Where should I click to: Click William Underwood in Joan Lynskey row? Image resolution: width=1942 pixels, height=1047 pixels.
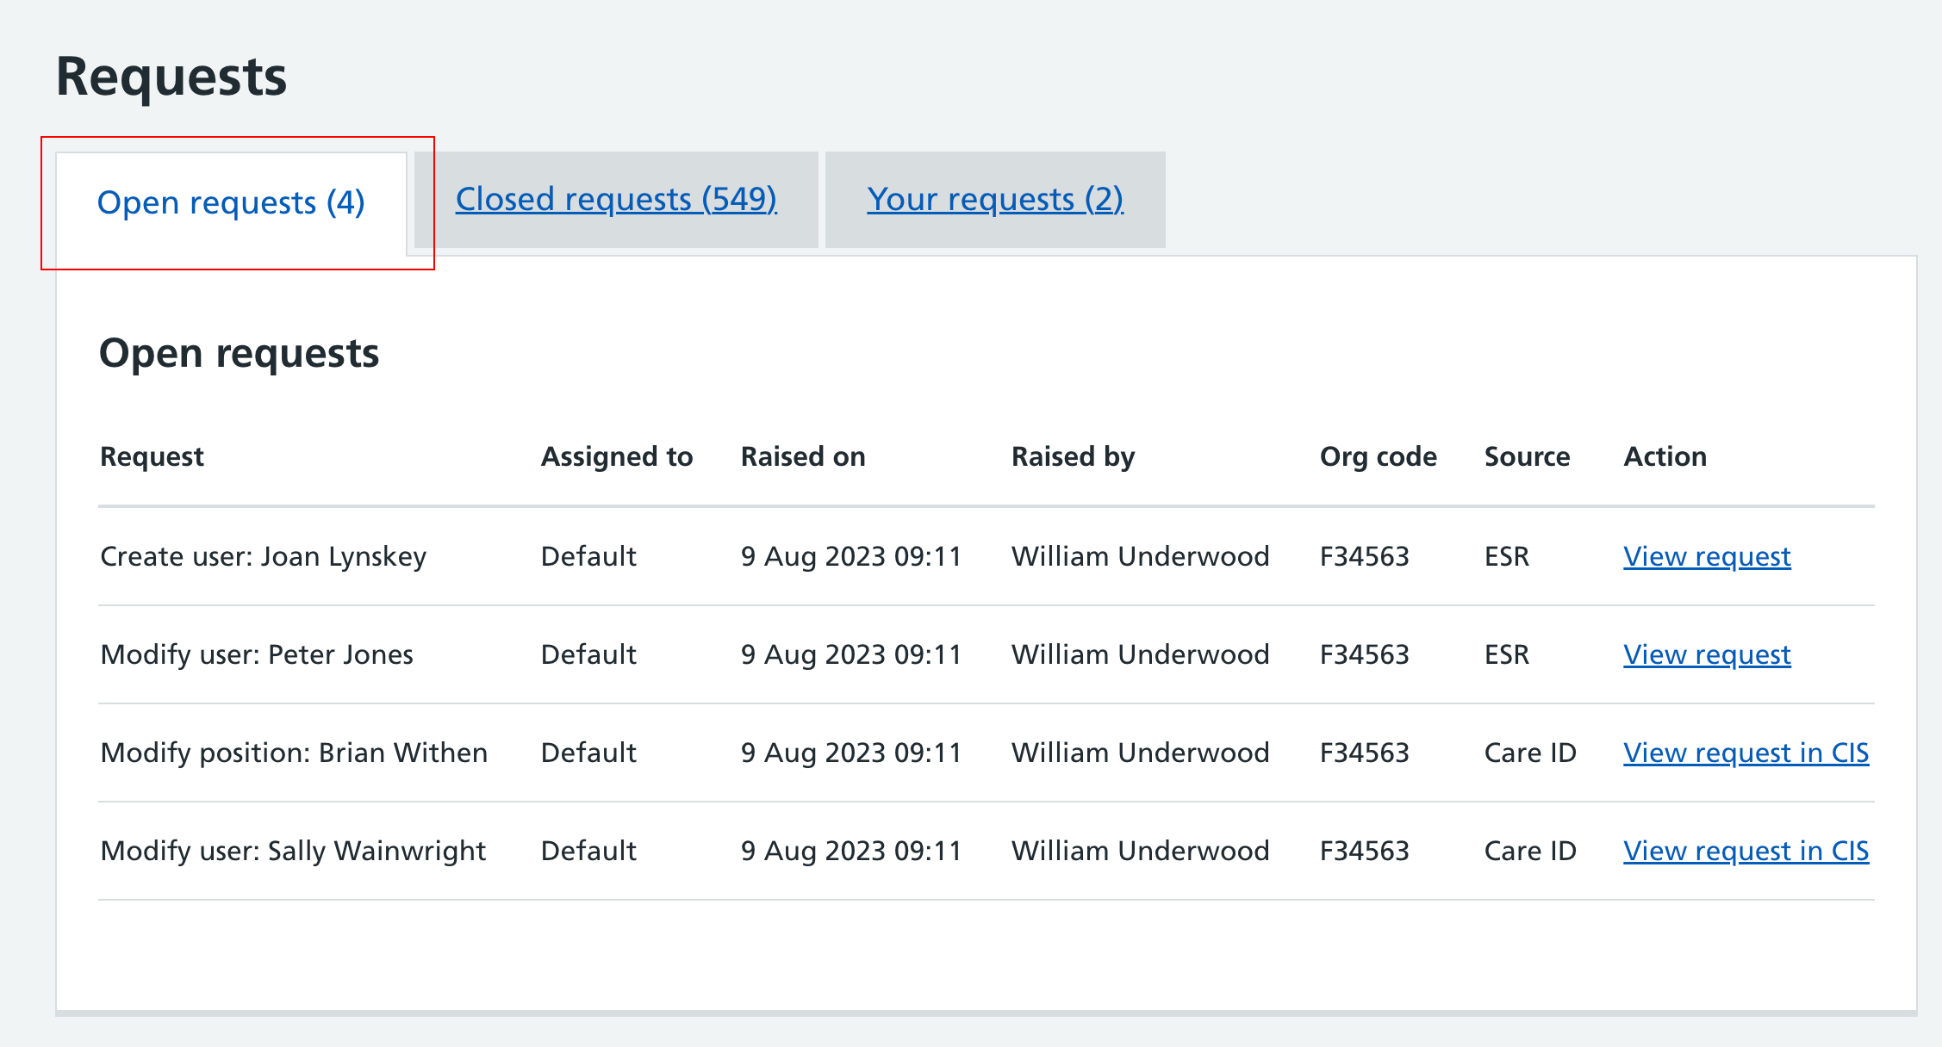(x=1141, y=557)
